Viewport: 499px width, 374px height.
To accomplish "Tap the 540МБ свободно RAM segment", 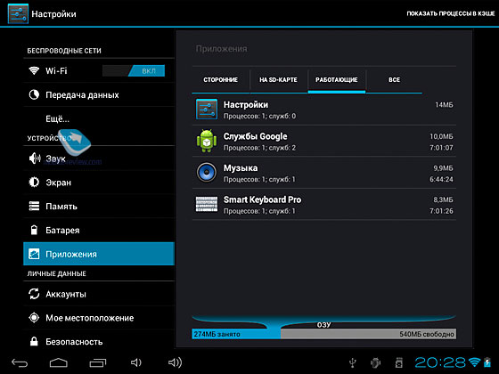I will point(369,334).
